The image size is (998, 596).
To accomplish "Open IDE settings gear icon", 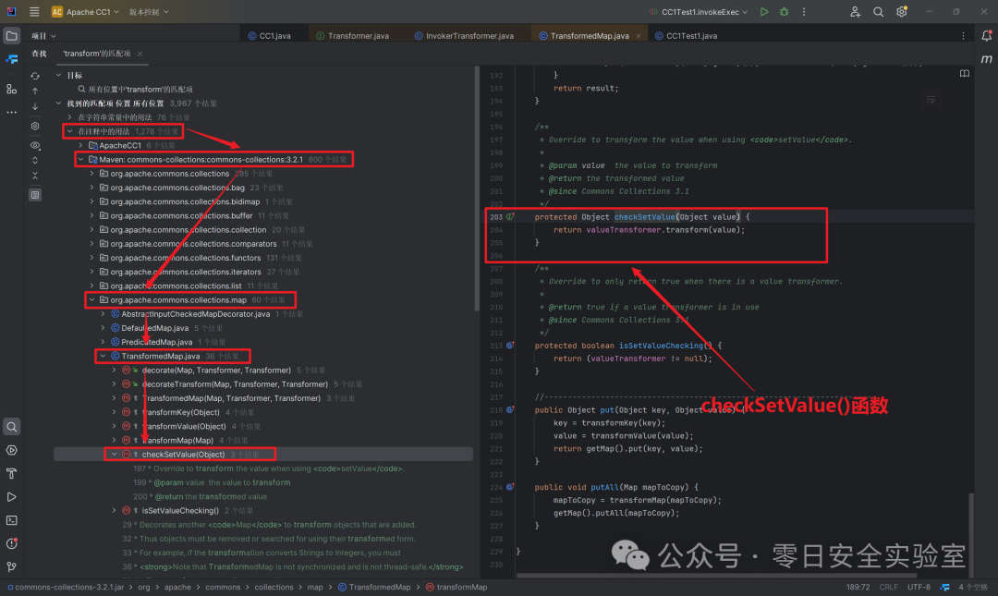I will point(902,11).
